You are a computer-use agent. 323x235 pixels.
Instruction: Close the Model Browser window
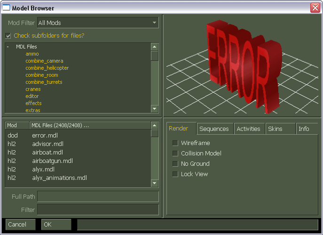(x=315, y=8)
